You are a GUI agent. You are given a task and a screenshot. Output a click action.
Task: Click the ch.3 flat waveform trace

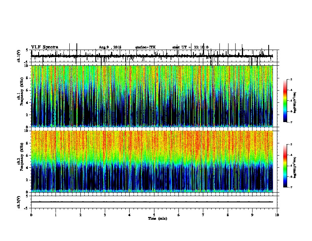[x=152, y=202]
